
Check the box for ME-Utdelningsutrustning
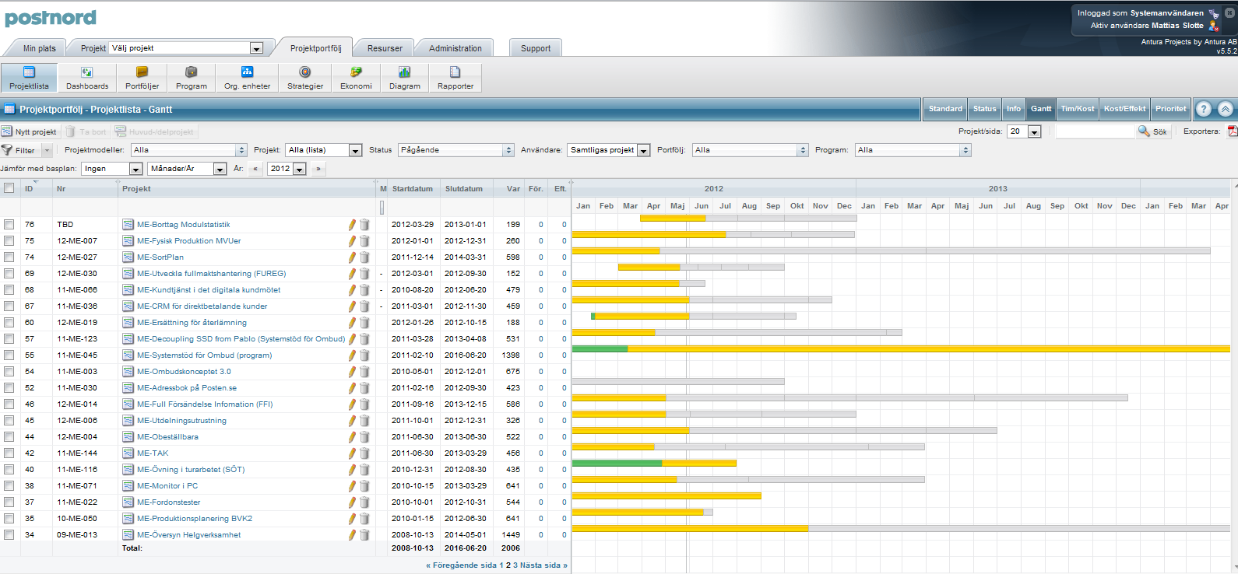click(x=9, y=421)
